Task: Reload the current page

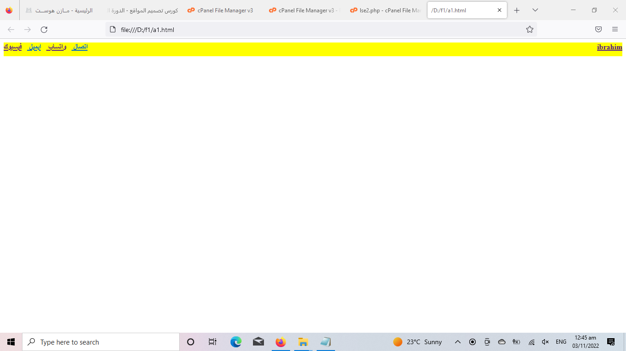Action: (44, 30)
